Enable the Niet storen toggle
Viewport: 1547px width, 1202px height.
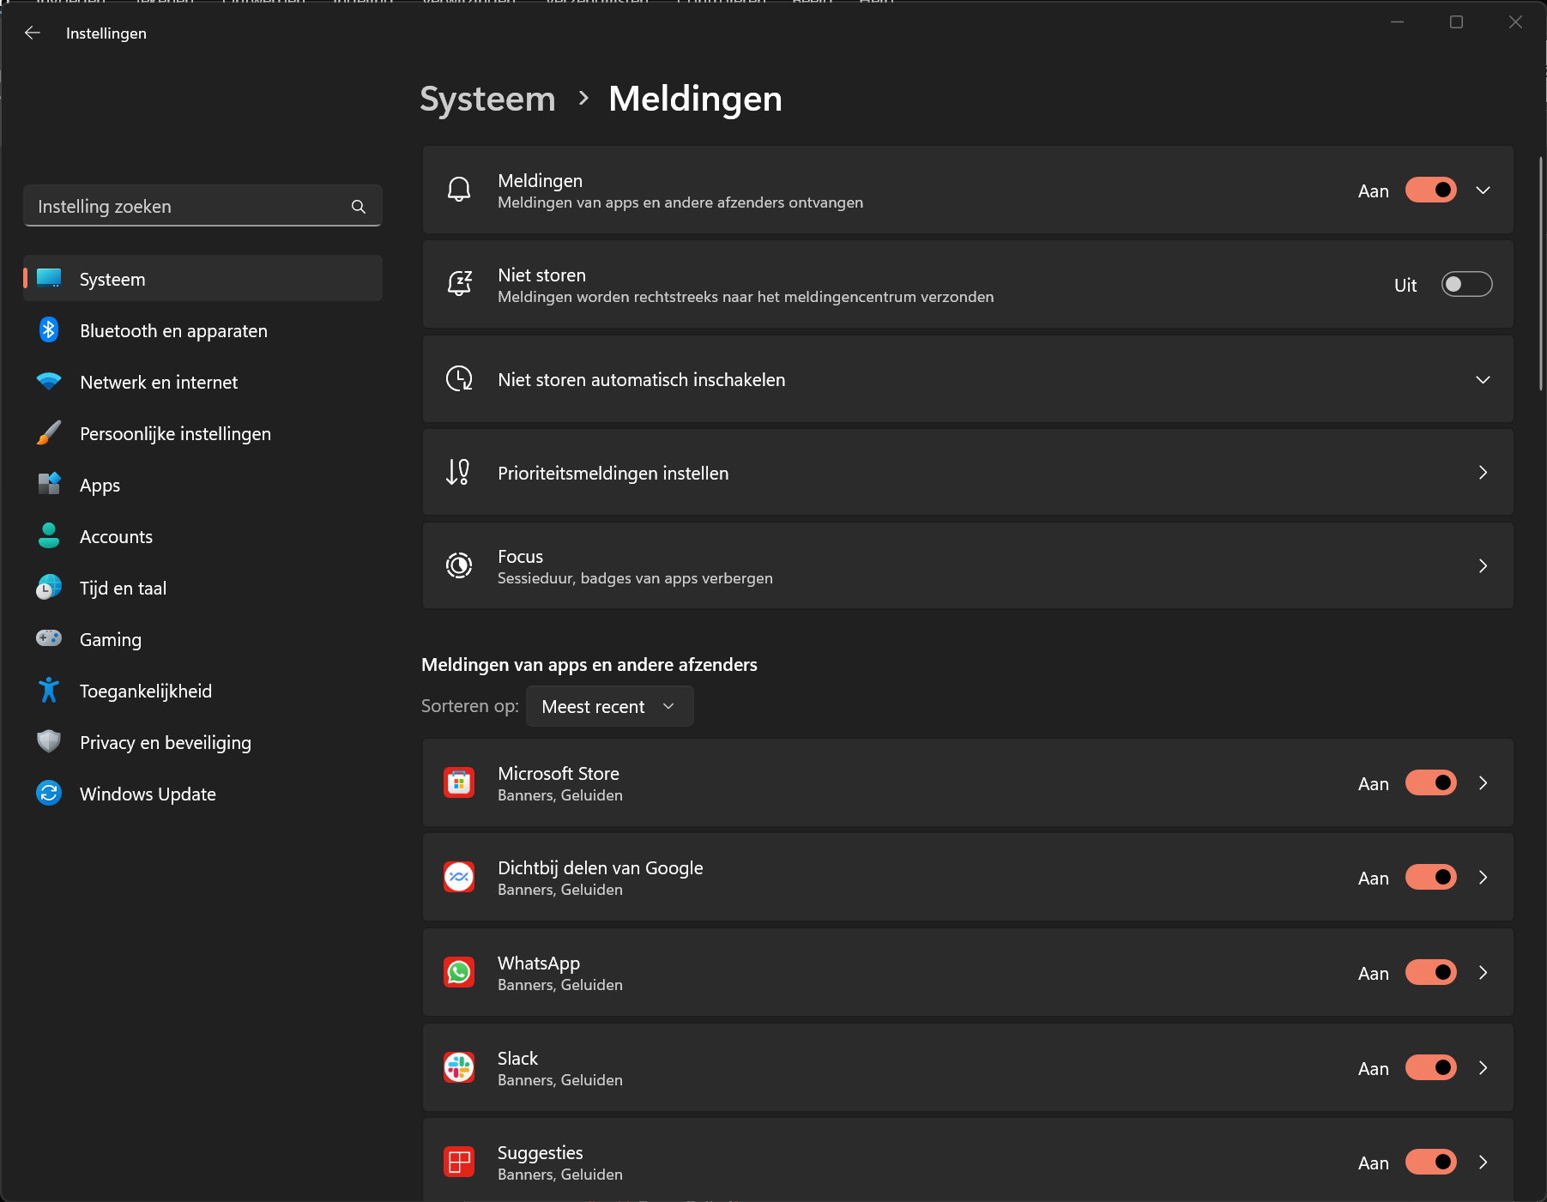(1466, 284)
